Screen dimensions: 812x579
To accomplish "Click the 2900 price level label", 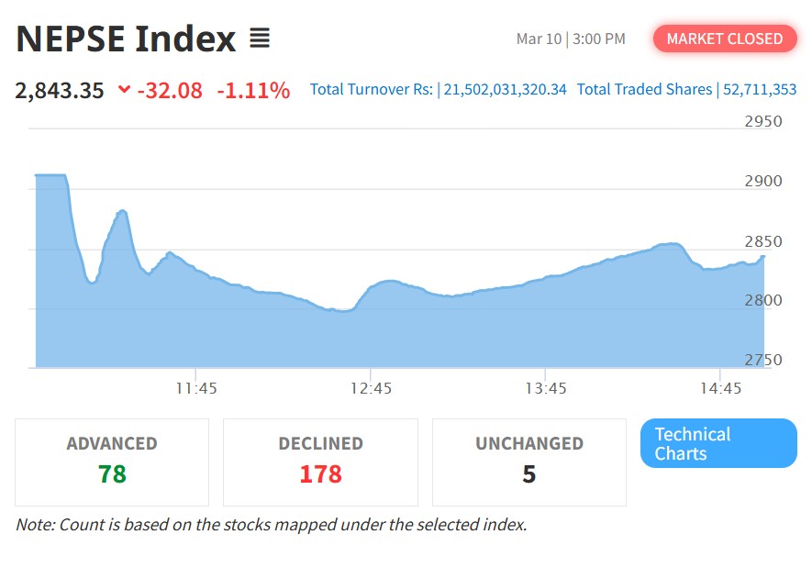I will [762, 181].
